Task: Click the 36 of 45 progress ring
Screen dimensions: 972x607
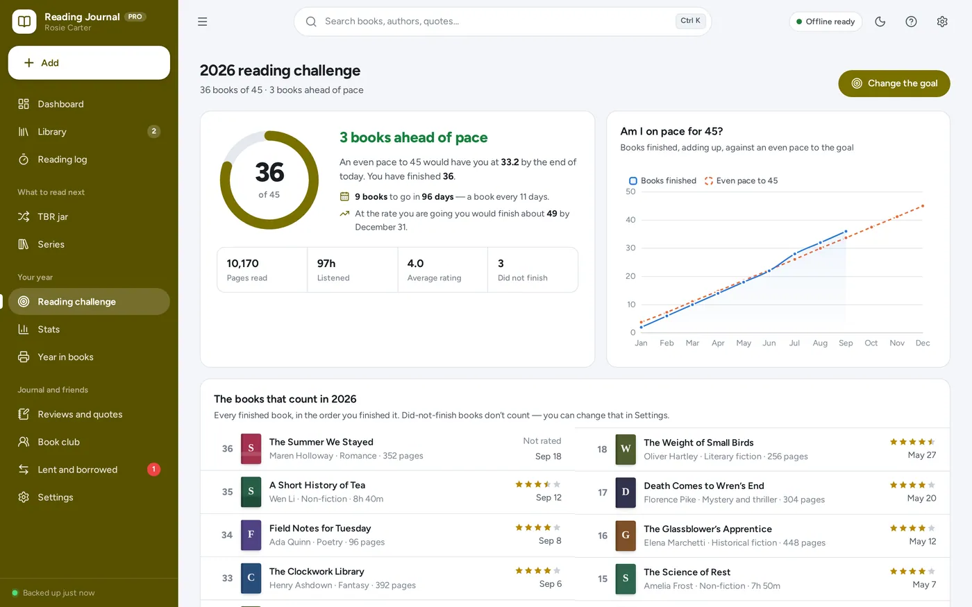Action: (x=269, y=180)
